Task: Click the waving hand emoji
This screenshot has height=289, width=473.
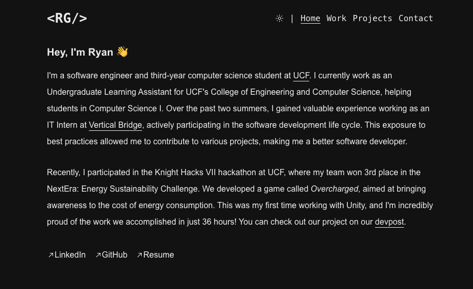Action: point(122,52)
